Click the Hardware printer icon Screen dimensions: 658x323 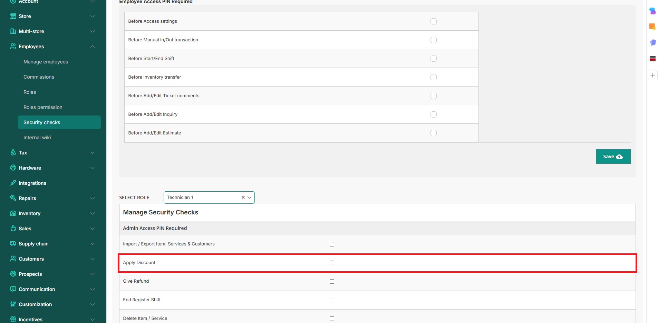pos(13,168)
